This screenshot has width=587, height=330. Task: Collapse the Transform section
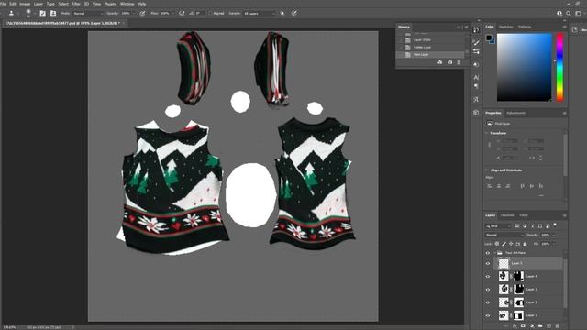pos(487,133)
